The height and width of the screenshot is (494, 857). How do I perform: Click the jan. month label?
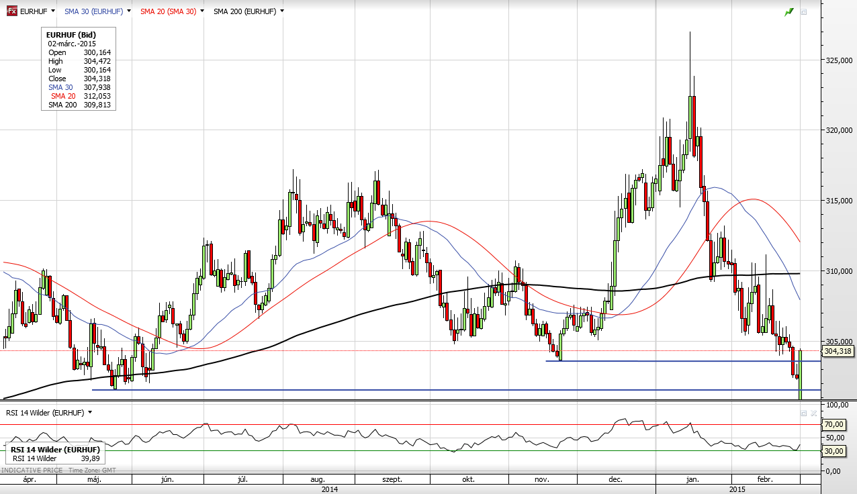click(x=693, y=479)
